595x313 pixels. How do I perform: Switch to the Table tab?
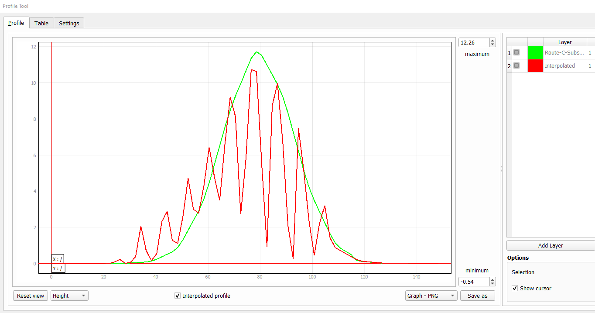point(41,23)
